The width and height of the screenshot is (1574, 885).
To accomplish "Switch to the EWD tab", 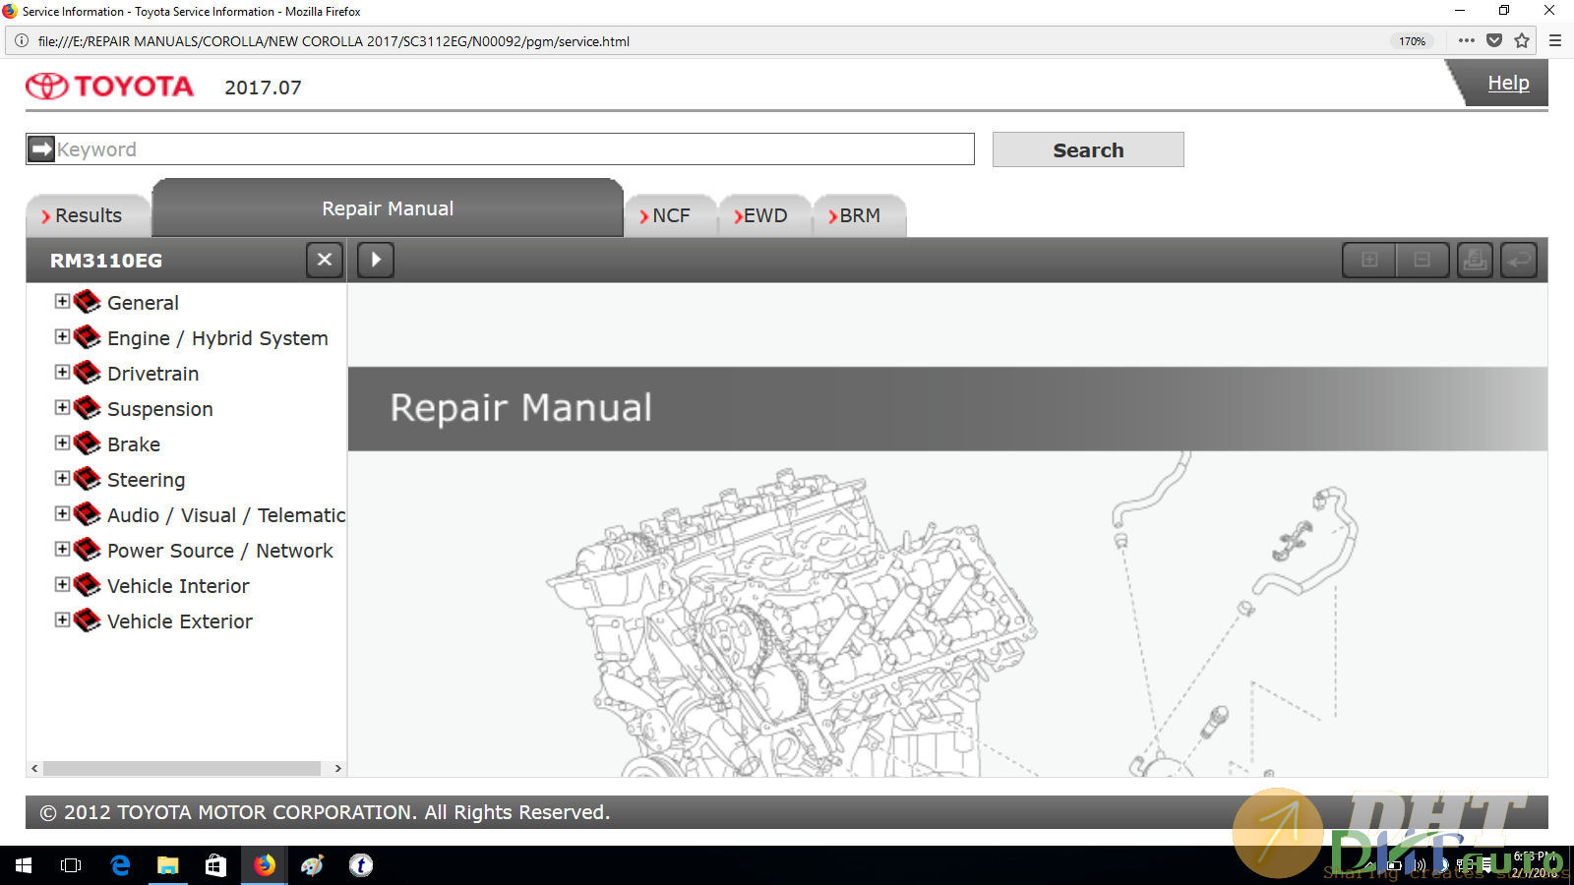I will click(763, 215).
